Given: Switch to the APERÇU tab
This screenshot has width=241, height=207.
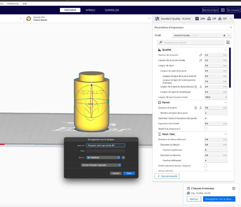Looking at the screenshot, I should (x=91, y=10).
